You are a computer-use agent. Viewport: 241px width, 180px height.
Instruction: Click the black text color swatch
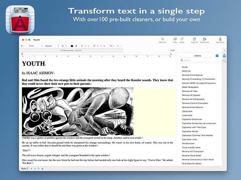point(72,46)
